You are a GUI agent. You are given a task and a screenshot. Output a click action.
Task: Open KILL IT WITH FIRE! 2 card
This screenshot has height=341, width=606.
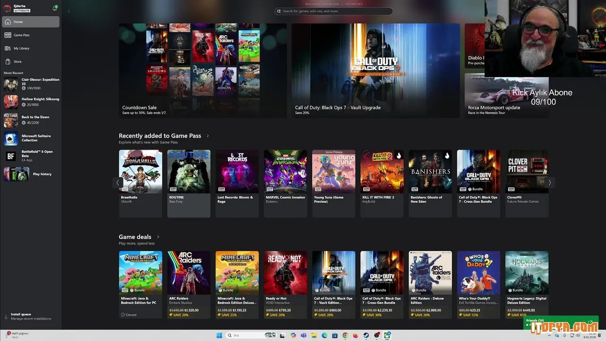click(382, 183)
